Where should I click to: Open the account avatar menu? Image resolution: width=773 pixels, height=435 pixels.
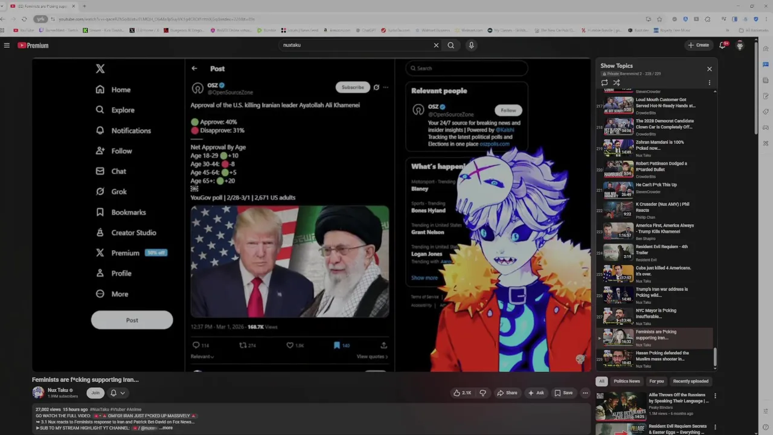tap(740, 45)
